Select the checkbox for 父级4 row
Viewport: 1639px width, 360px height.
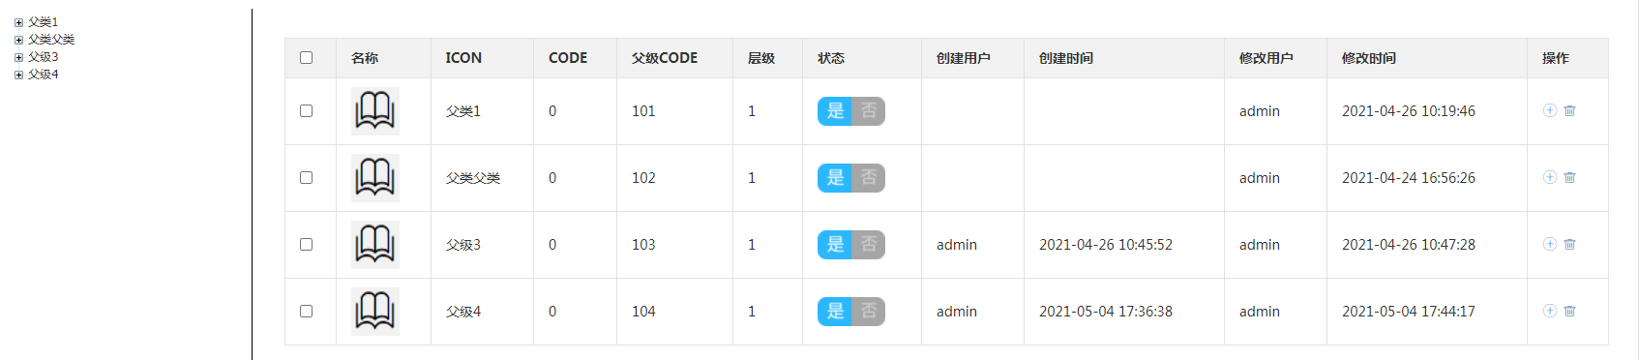(306, 311)
